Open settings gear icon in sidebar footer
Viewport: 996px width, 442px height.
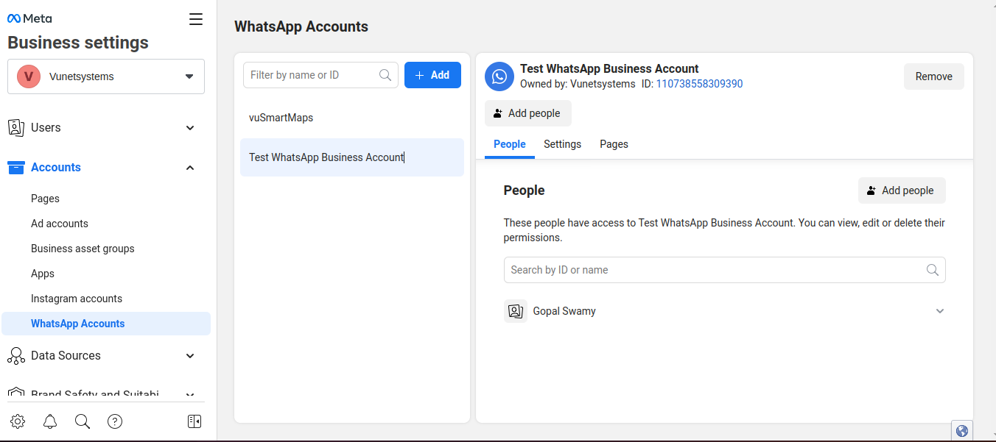pyautogui.click(x=18, y=421)
